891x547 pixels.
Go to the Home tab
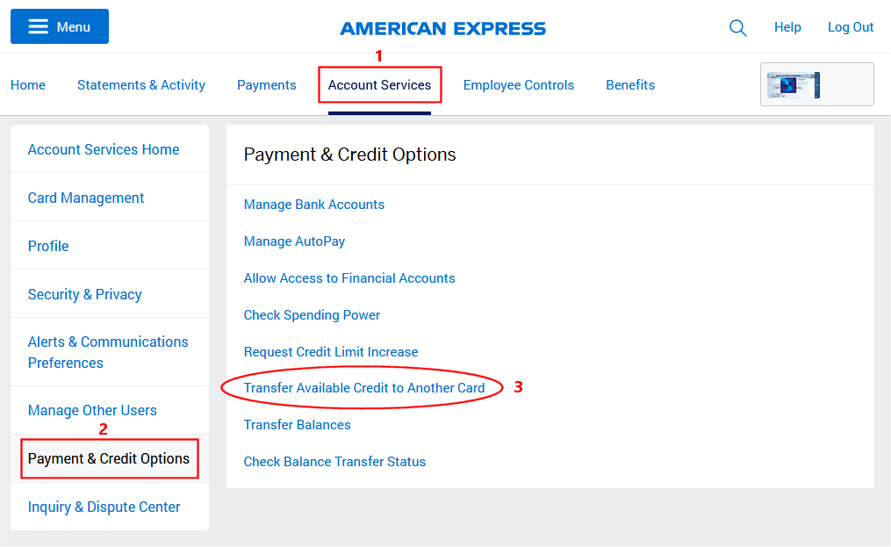[28, 85]
